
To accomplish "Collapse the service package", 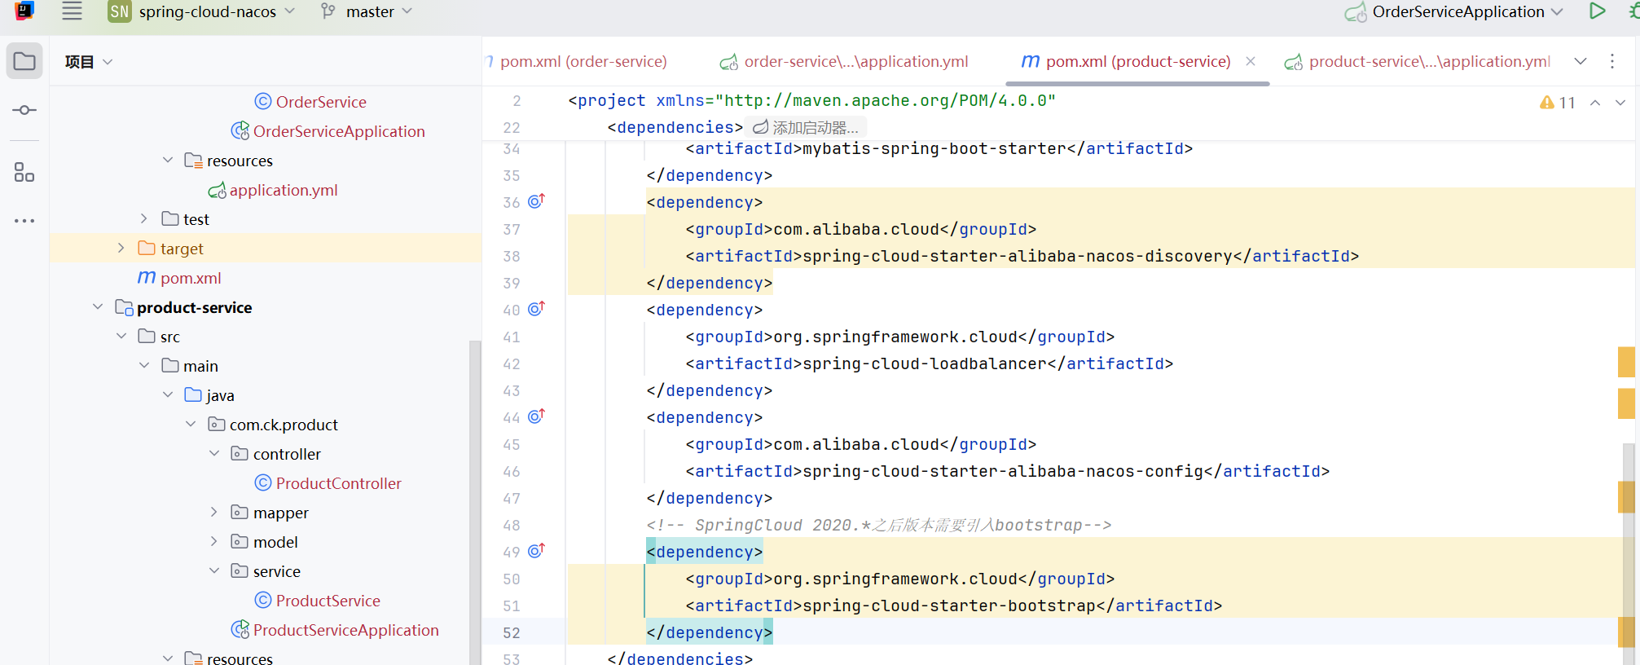I will click(x=214, y=570).
